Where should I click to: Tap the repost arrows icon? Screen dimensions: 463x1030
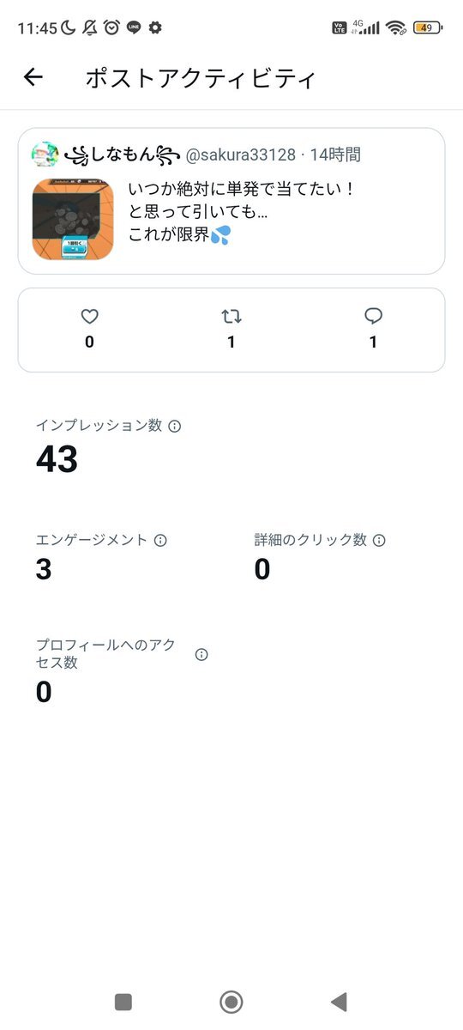[x=231, y=317]
